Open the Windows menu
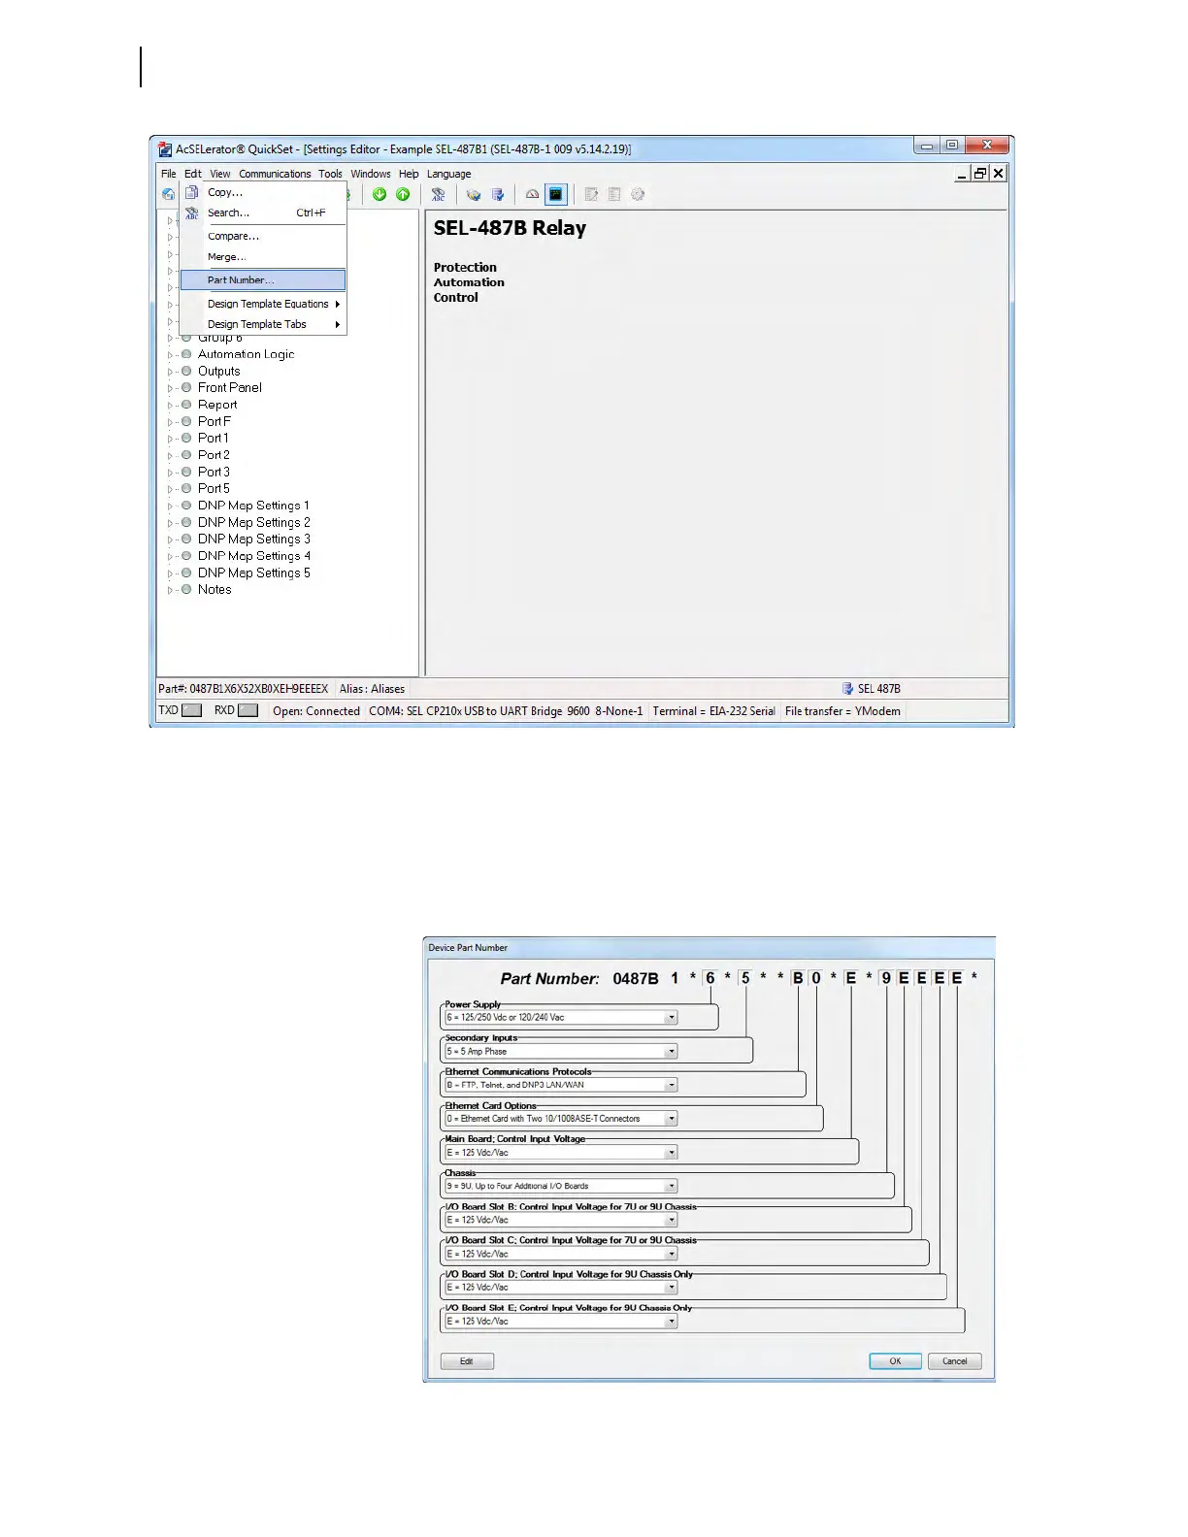This screenshot has height=1537, width=1188. [x=371, y=174]
